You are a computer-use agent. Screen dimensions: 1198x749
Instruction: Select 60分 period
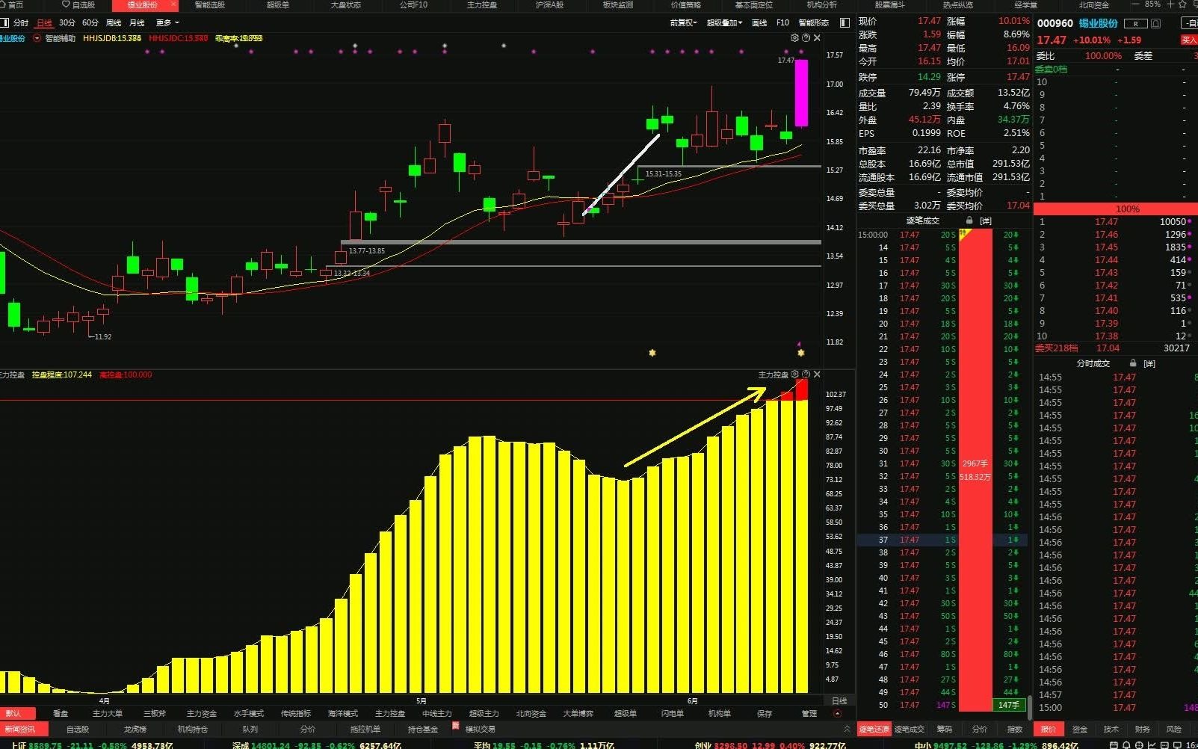90,23
